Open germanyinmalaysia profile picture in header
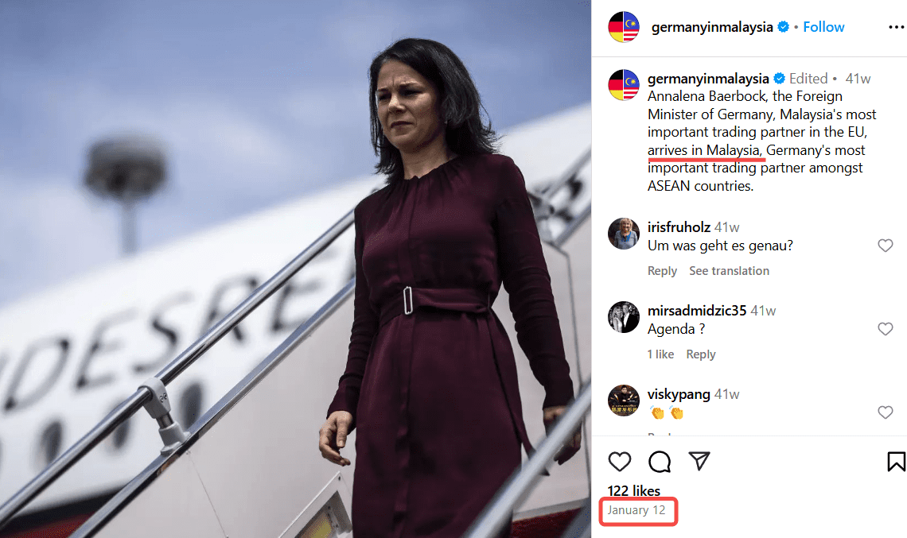 tap(624, 26)
